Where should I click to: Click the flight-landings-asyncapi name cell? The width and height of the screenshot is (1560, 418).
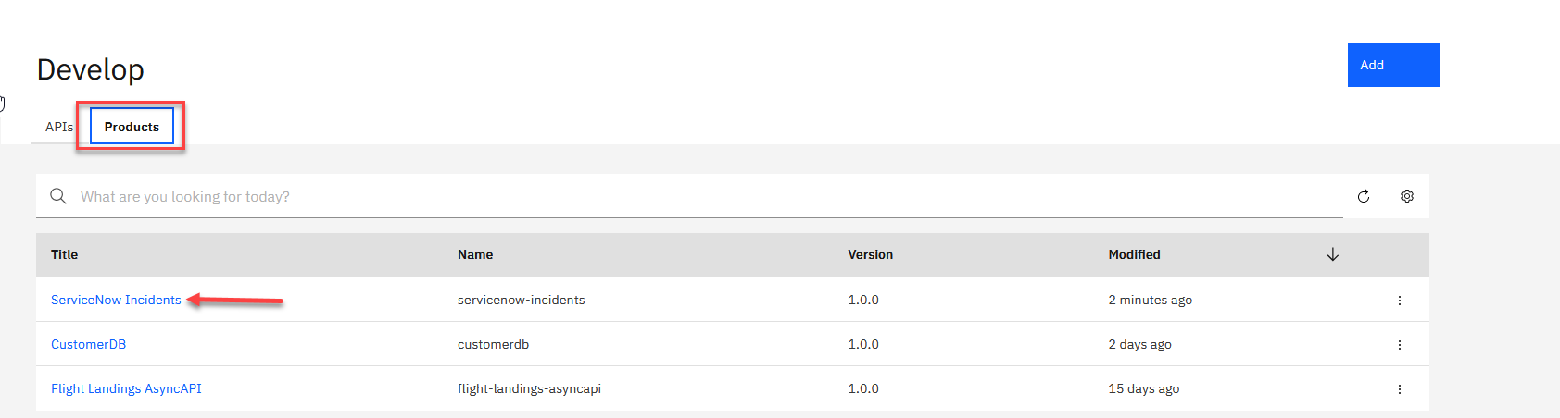tap(529, 389)
